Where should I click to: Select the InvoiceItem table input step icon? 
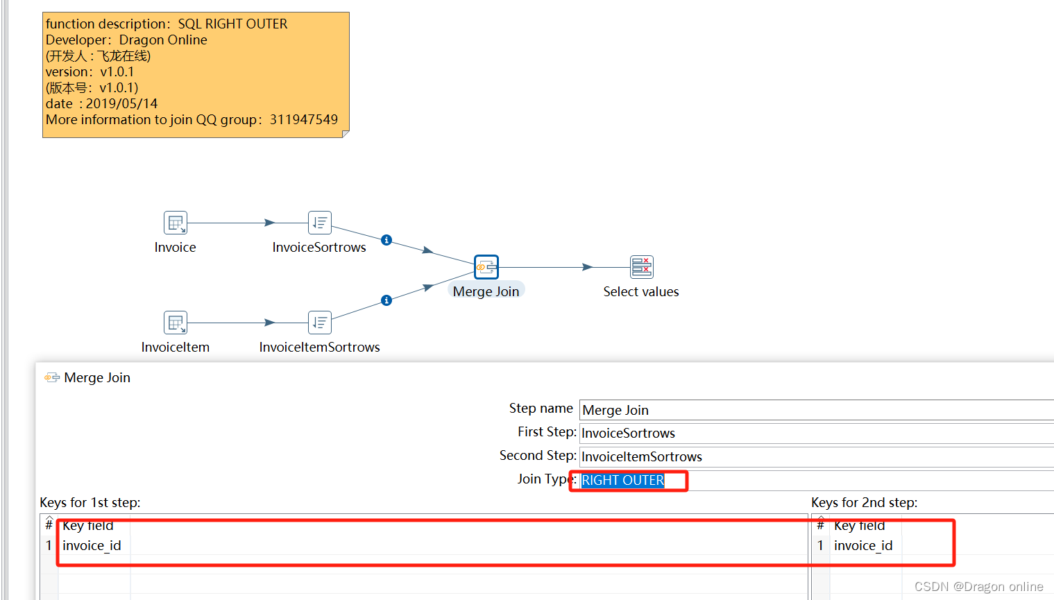(x=176, y=323)
